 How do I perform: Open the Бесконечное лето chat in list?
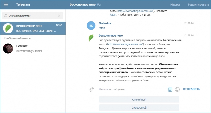[33, 28]
